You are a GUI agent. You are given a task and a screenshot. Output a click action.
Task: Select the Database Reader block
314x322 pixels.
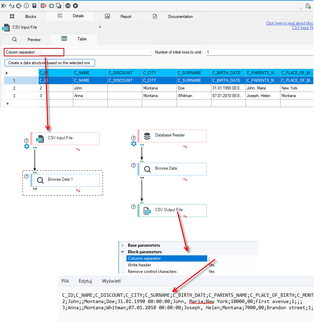click(172, 136)
